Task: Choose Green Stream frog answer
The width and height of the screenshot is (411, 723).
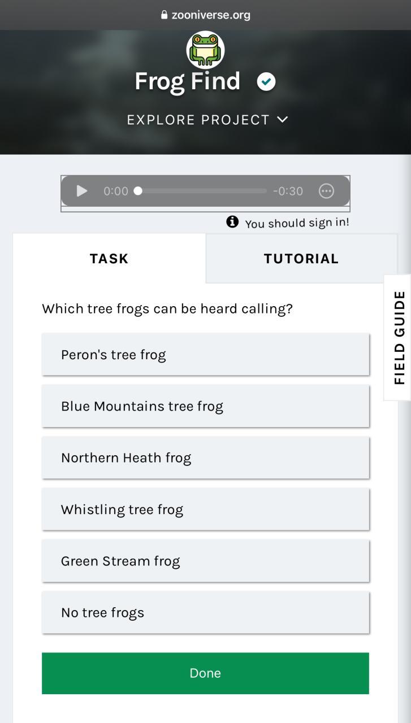Action: point(205,561)
